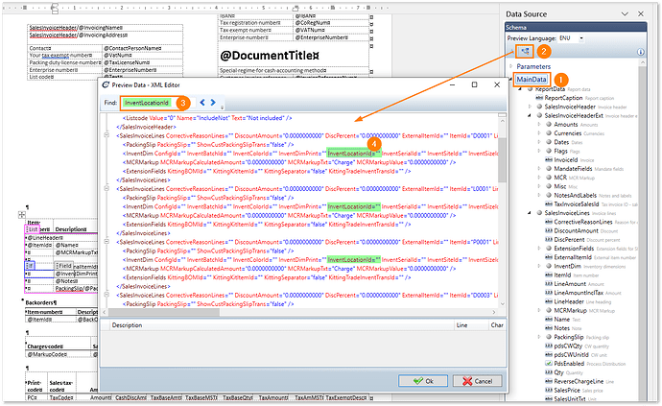The width and height of the screenshot is (662, 406).
Task: Click the InvoiceId text field icon
Action: (549, 159)
